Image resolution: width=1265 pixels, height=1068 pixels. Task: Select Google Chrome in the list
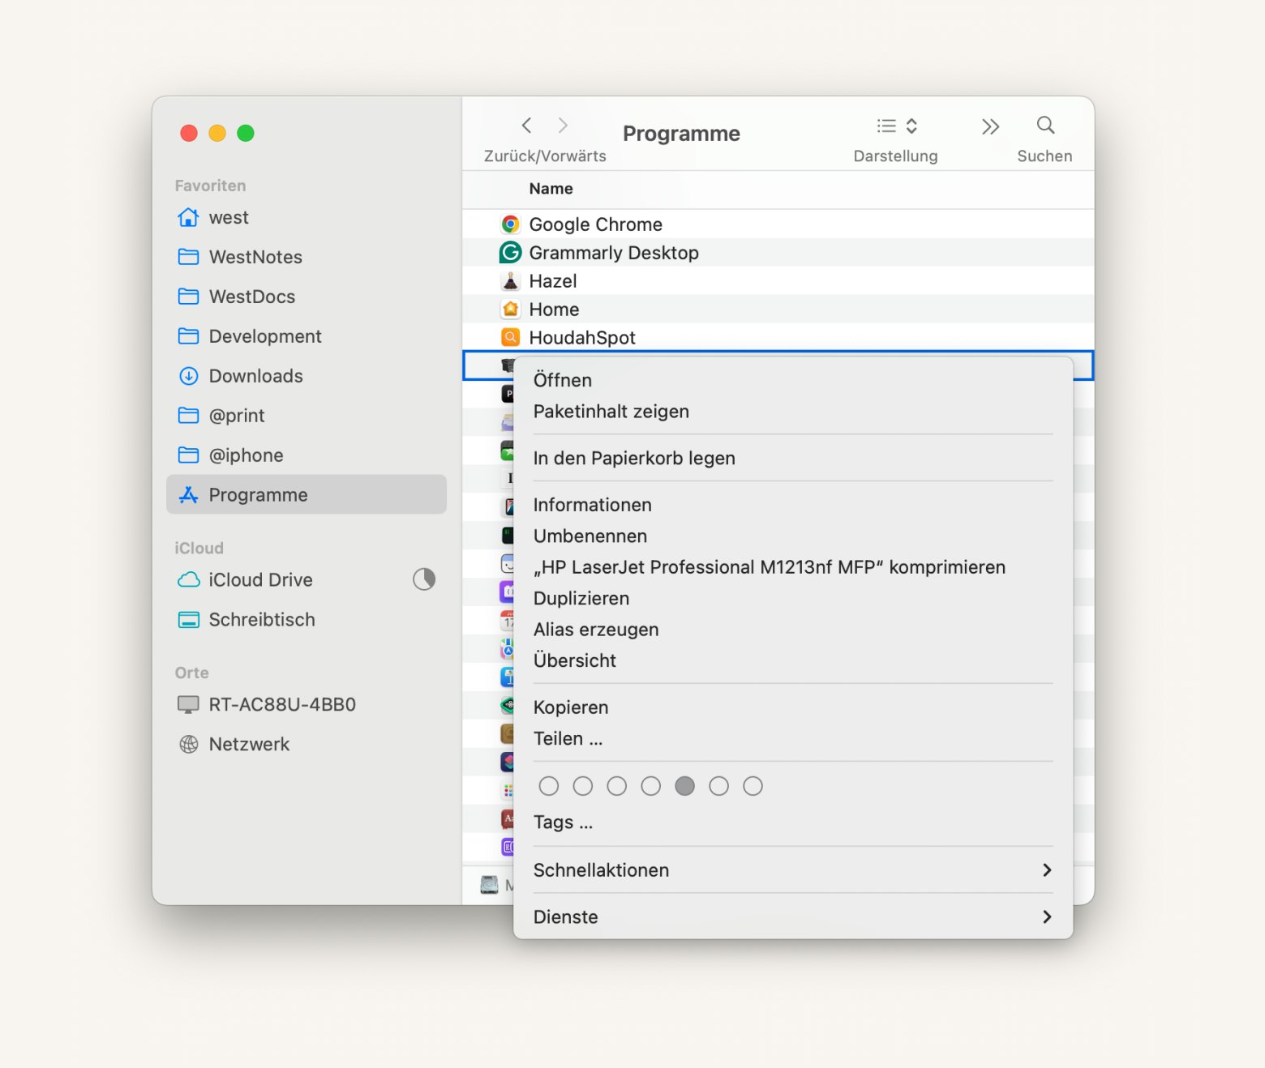pyautogui.click(x=778, y=224)
